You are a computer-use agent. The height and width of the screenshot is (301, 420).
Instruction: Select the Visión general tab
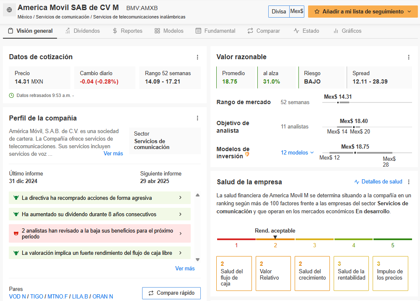30,31
